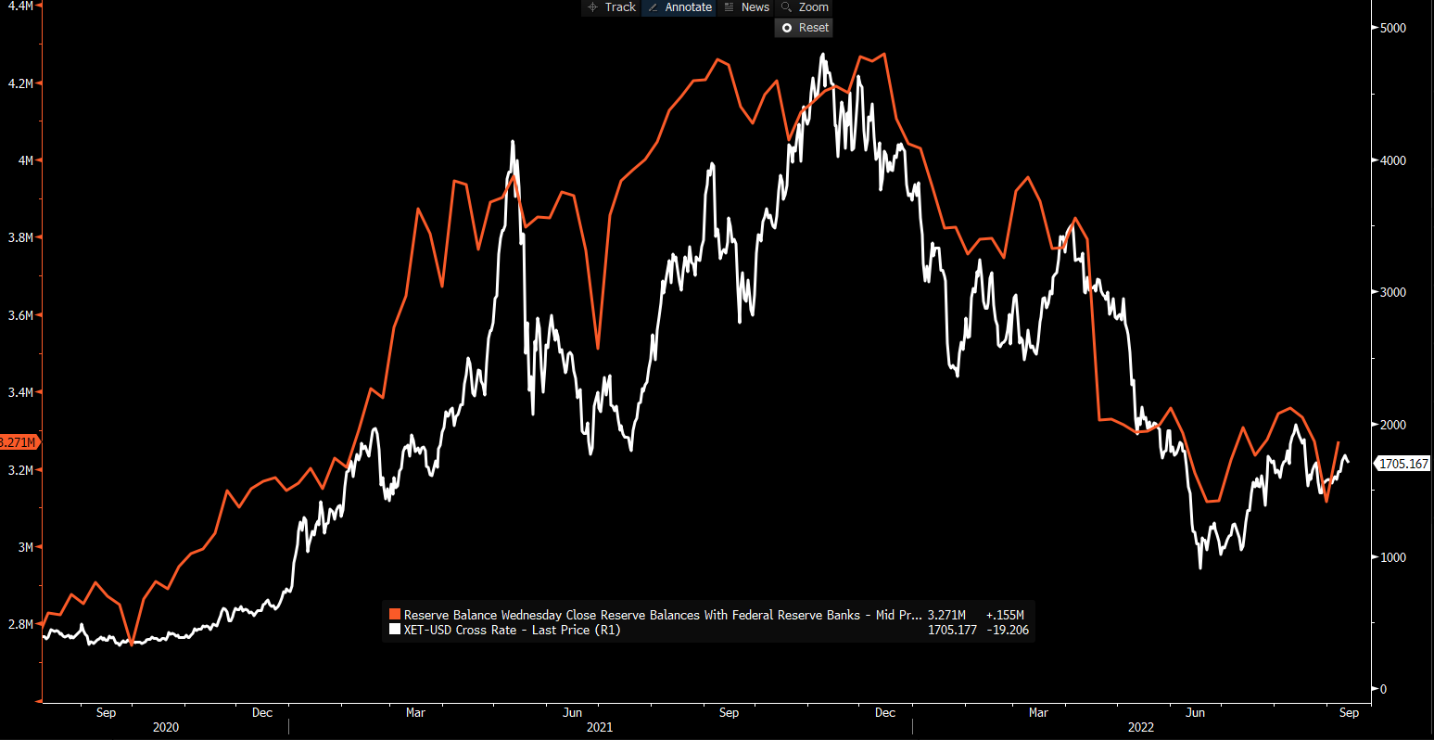Viewport: 1434px width, 740px height.
Task: Click the 1000 right axis label
Action: click(x=1393, y=557)
